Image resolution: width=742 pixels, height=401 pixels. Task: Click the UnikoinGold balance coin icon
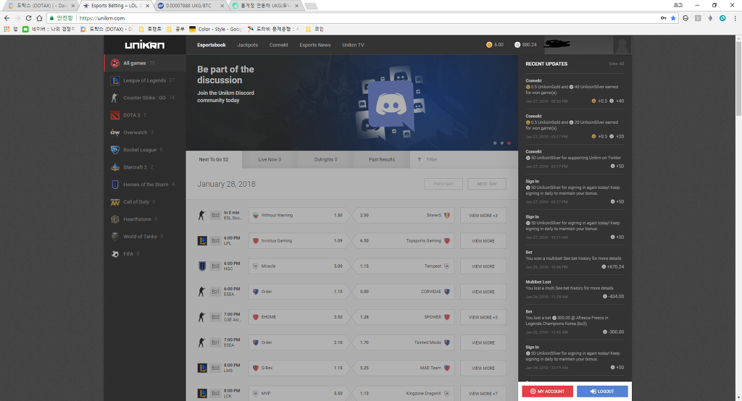click(489, 45)
